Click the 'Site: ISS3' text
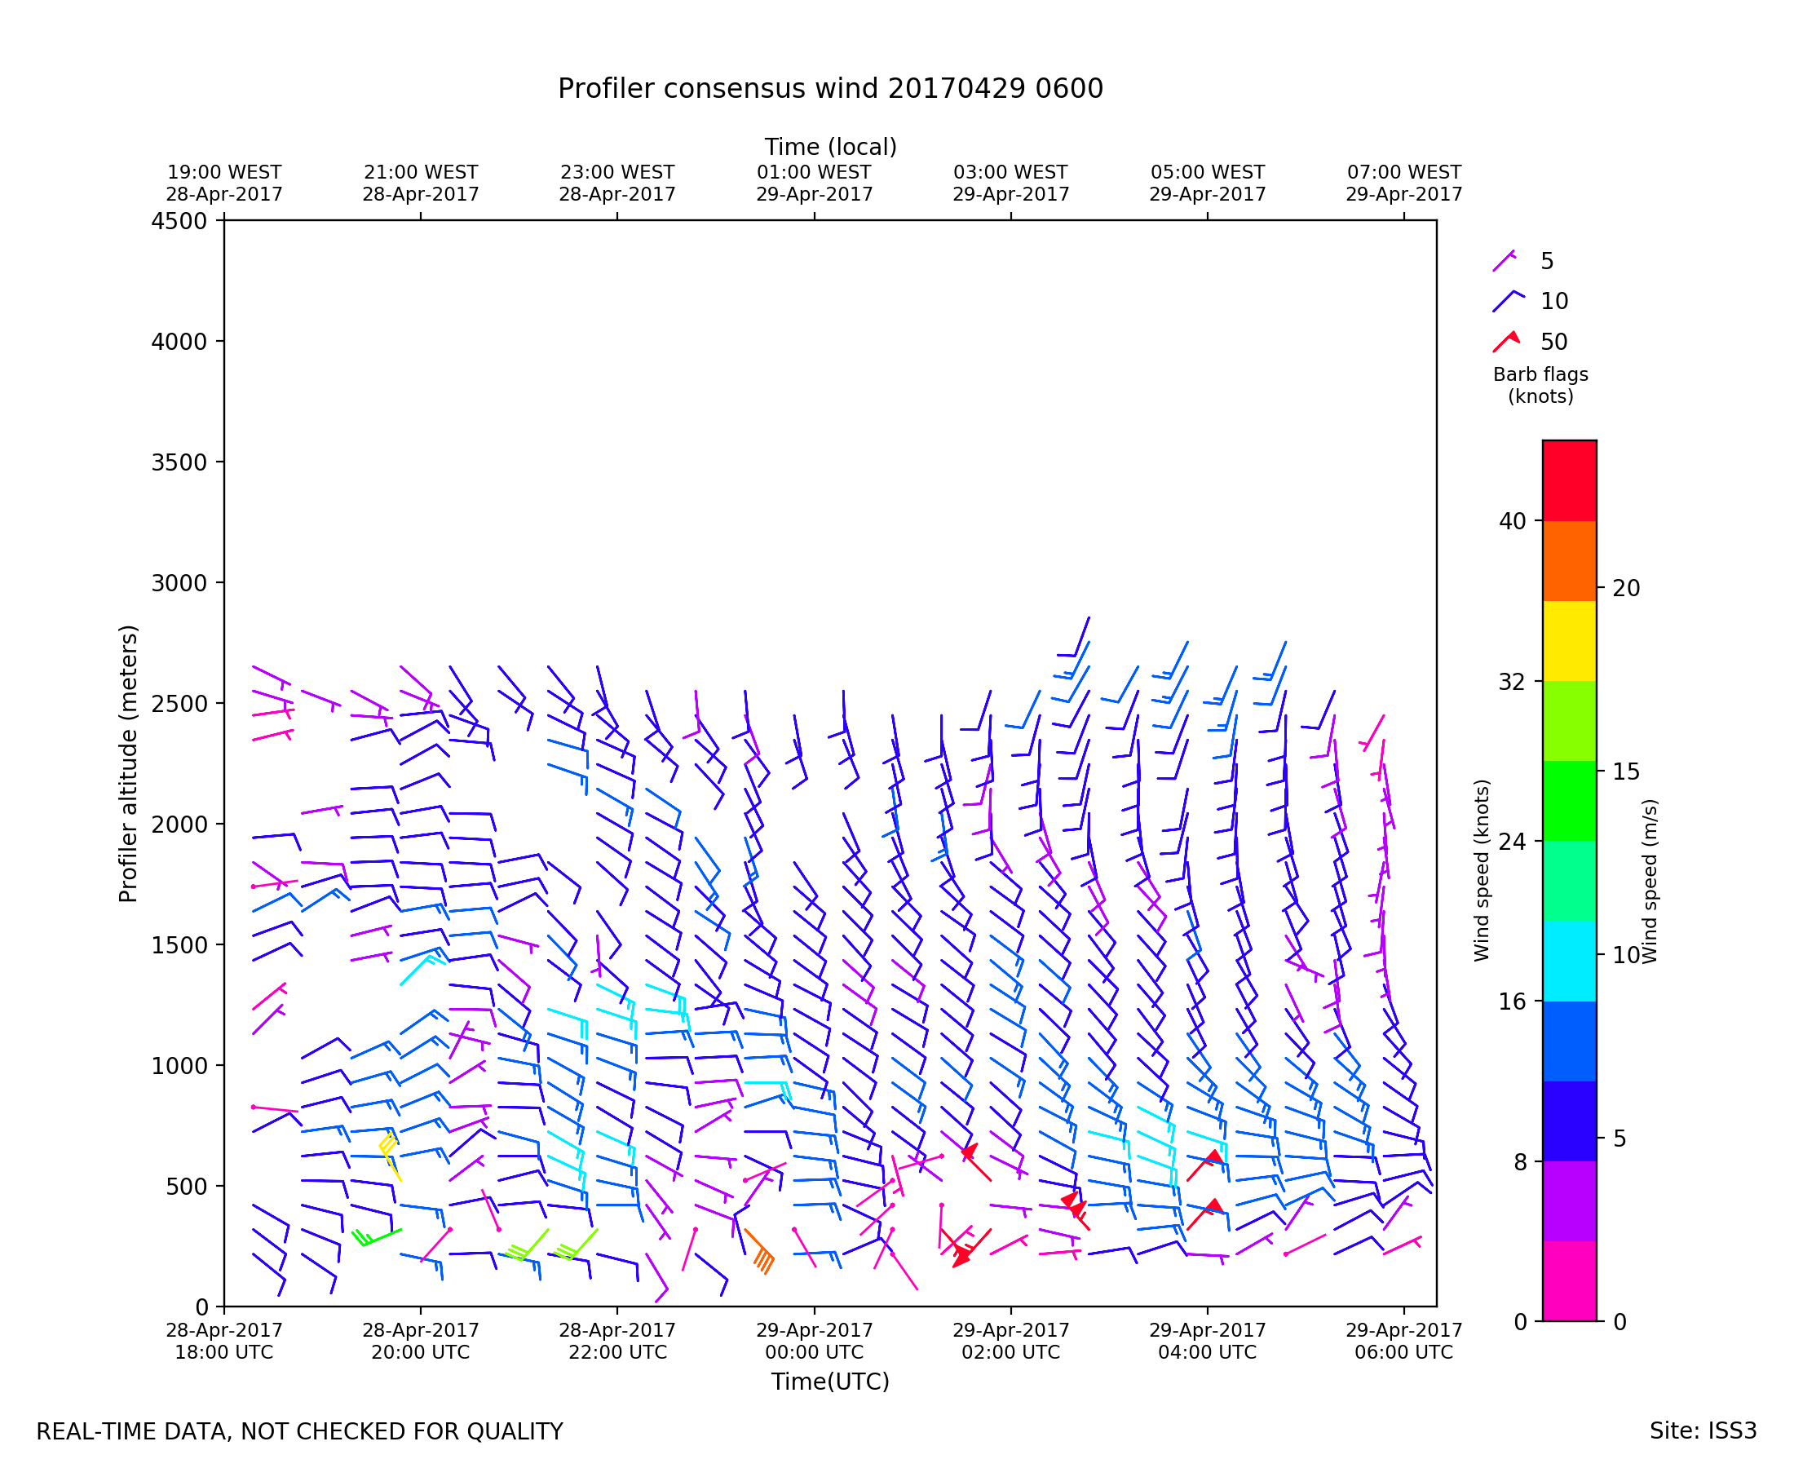This screenshot has height=1468, width=1794. (x=1703, y=1430)
